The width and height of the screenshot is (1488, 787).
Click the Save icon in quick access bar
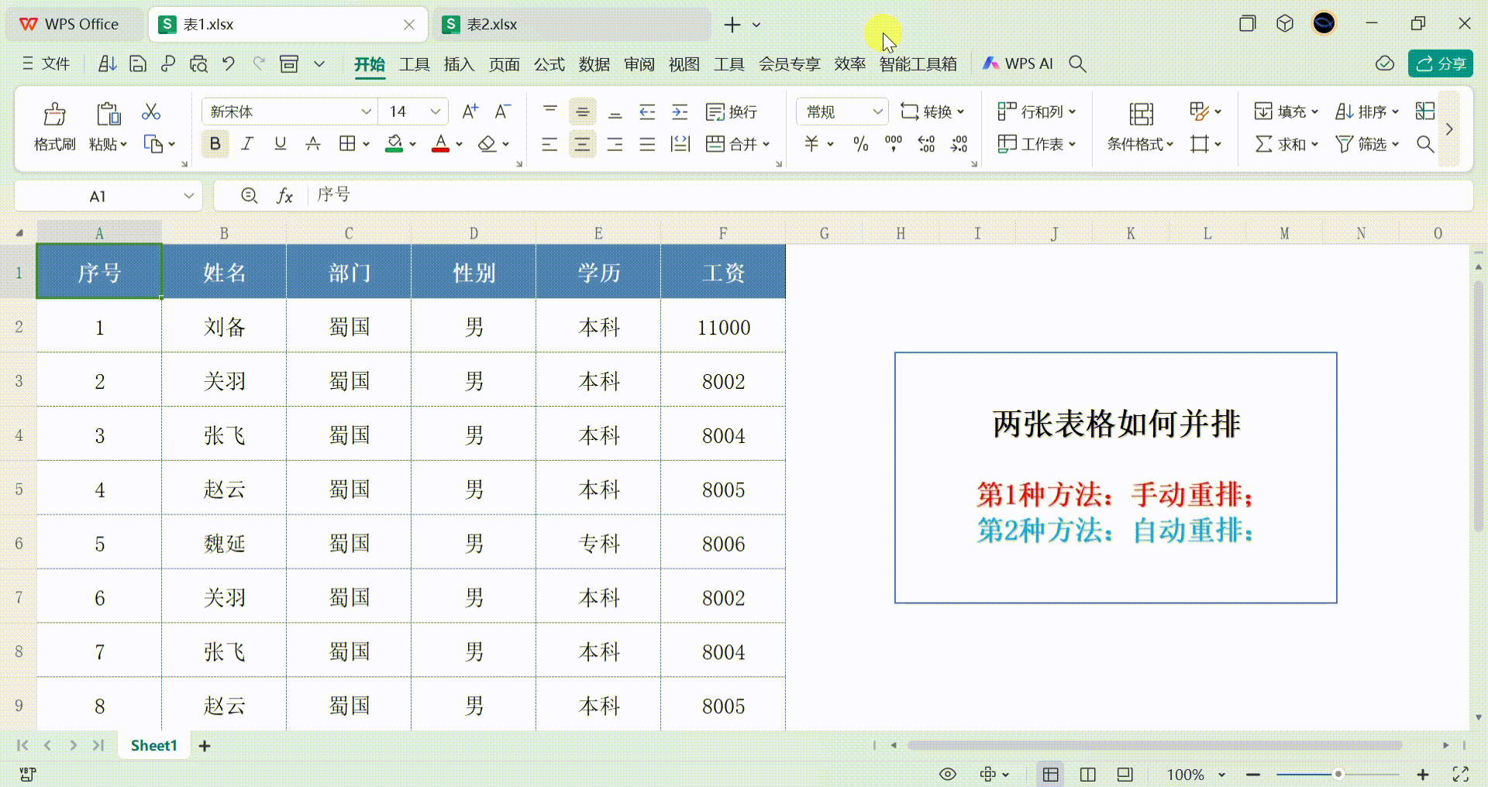point(137,64)
